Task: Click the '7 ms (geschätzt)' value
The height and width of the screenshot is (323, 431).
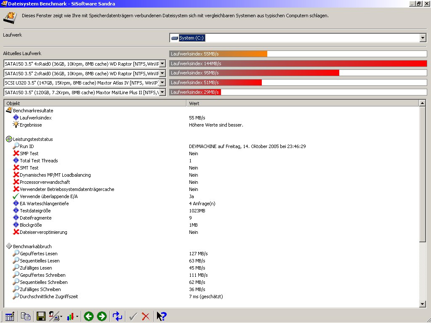Action: click(x=206, y=297)
